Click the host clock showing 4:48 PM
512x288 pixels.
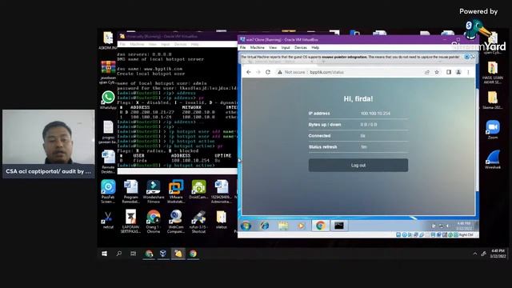(498, 254)
